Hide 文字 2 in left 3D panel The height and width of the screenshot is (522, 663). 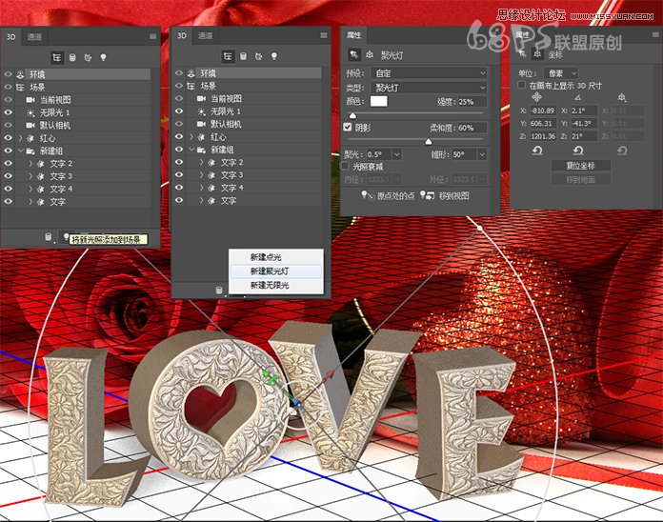tap(8, 164)
